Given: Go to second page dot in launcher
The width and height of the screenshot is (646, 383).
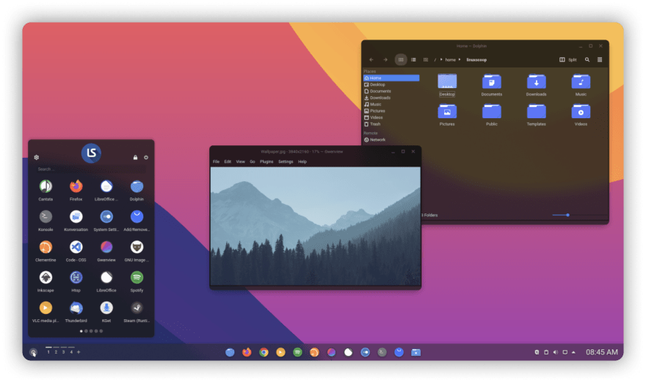Looking at the screenshot, I should (86, 331).
